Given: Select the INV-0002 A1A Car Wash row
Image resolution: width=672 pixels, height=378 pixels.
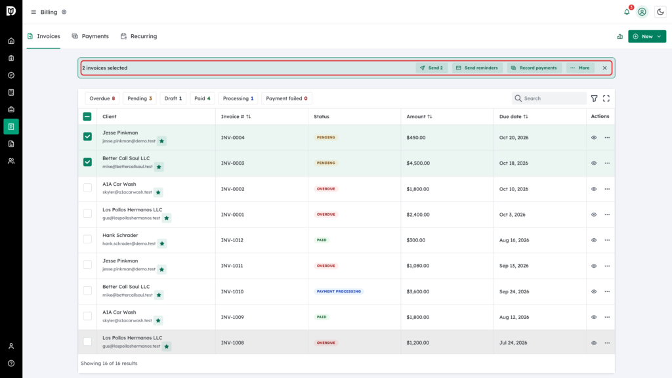Looking at the screenshot, I should point(87,188).
